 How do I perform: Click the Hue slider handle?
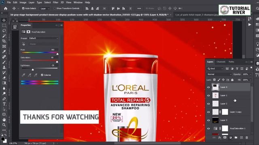[57, 54]
